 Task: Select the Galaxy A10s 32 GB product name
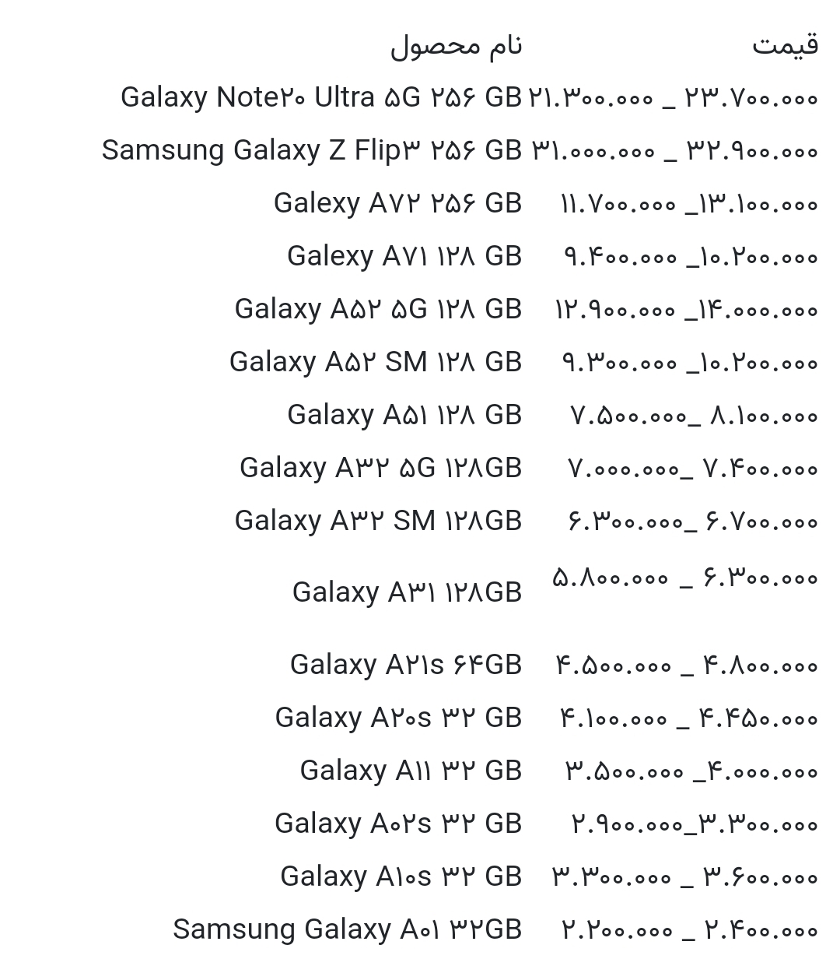coord(401,876)
